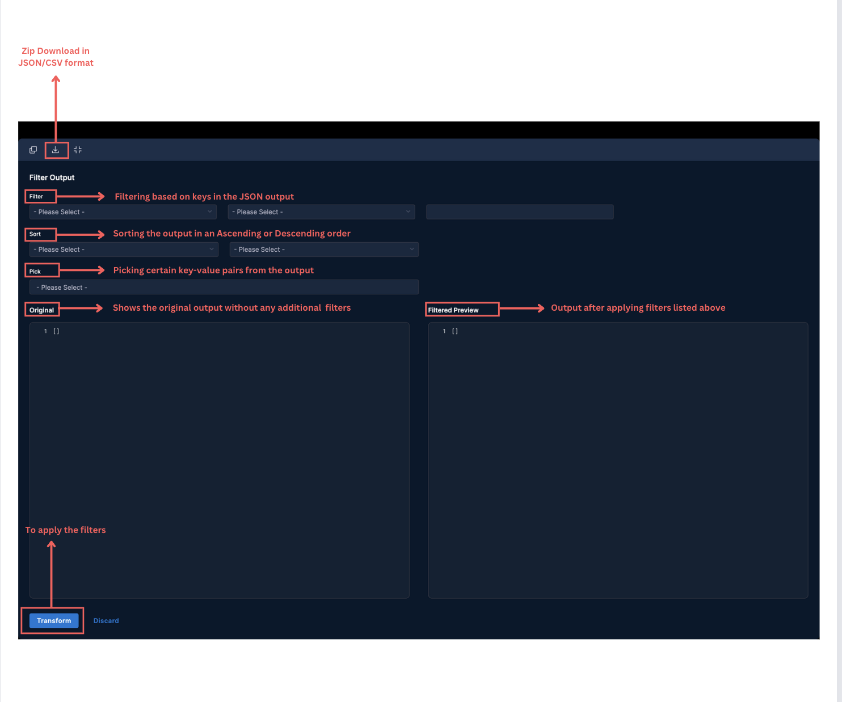Open the second Filter condition dropdown
Image resolution: width=842 pixels, height=702 pixels.
coord(321,212)
